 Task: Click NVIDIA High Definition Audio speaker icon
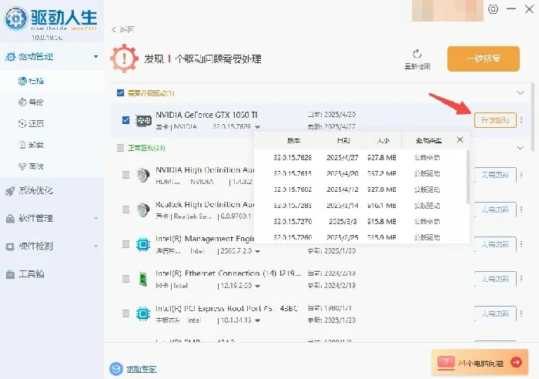coord(143,175)
